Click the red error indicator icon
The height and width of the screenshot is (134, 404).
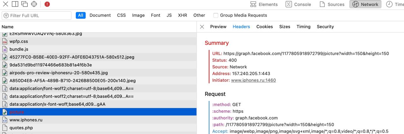pyautogui.click(x=47, y=4)
